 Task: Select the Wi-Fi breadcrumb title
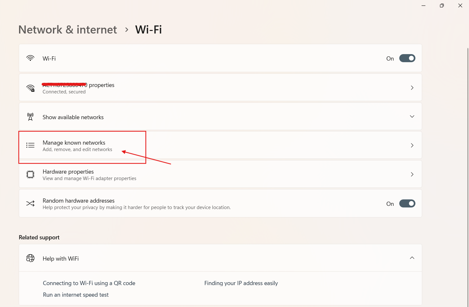click(148, 29)
